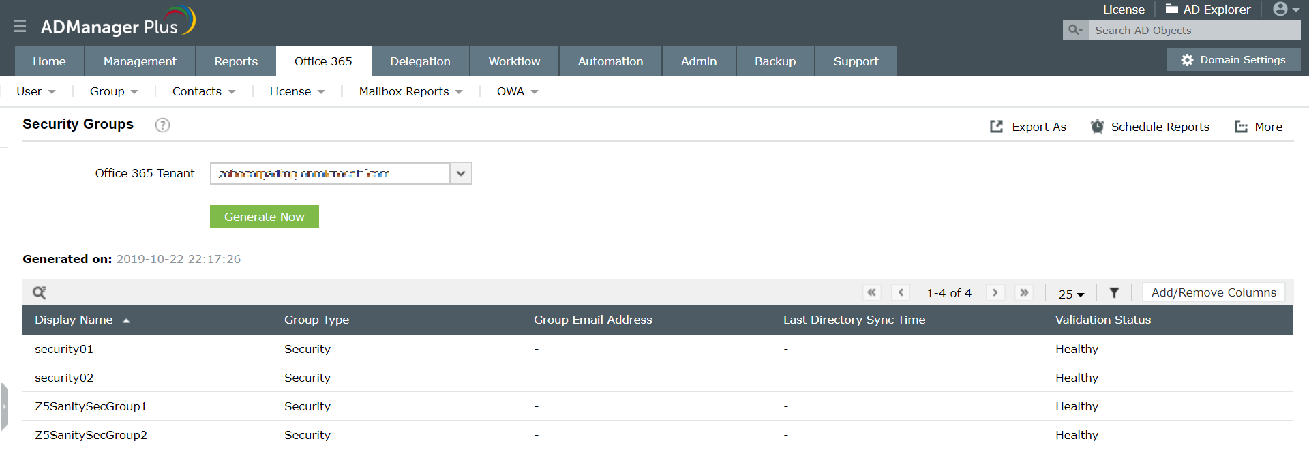Expand the collapsed left side panel handle
The height and width of the screenshot is (454, 1309).
pyautogui.click(x=4, y=407)
